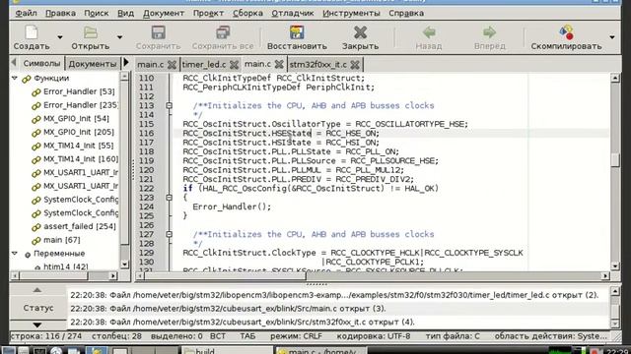The height and width of the screenshot is (354, 631).
Task: Click the up arrow above Статус tab
Action: pyautogui.click(x=37, y=290)
